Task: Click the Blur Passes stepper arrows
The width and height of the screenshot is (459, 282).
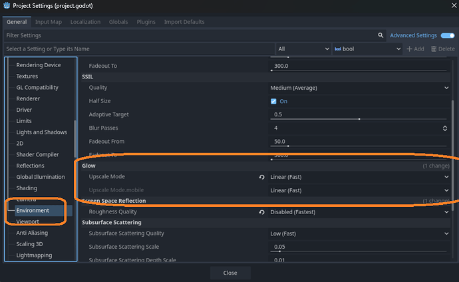Action: tap(445, 128)
